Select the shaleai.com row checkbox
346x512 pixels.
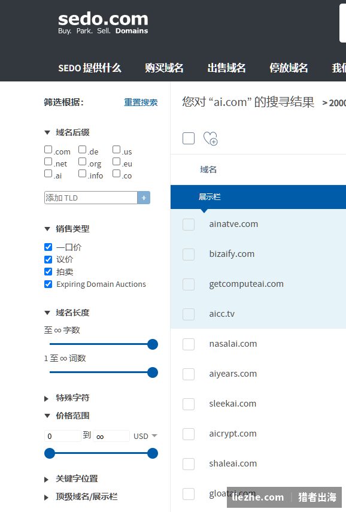point(189,463)
